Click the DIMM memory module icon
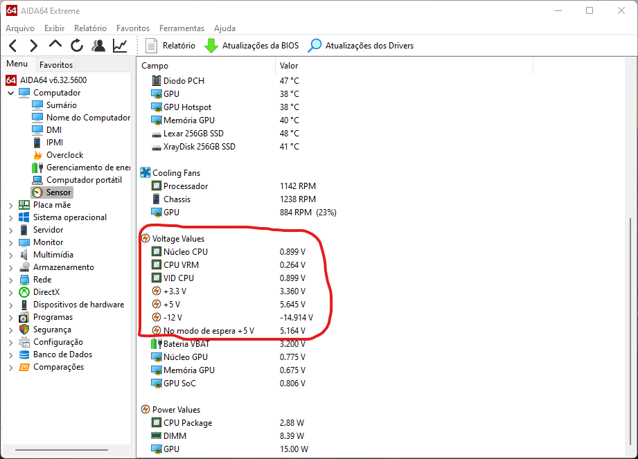Screen dimensions: 638x459 157,436
